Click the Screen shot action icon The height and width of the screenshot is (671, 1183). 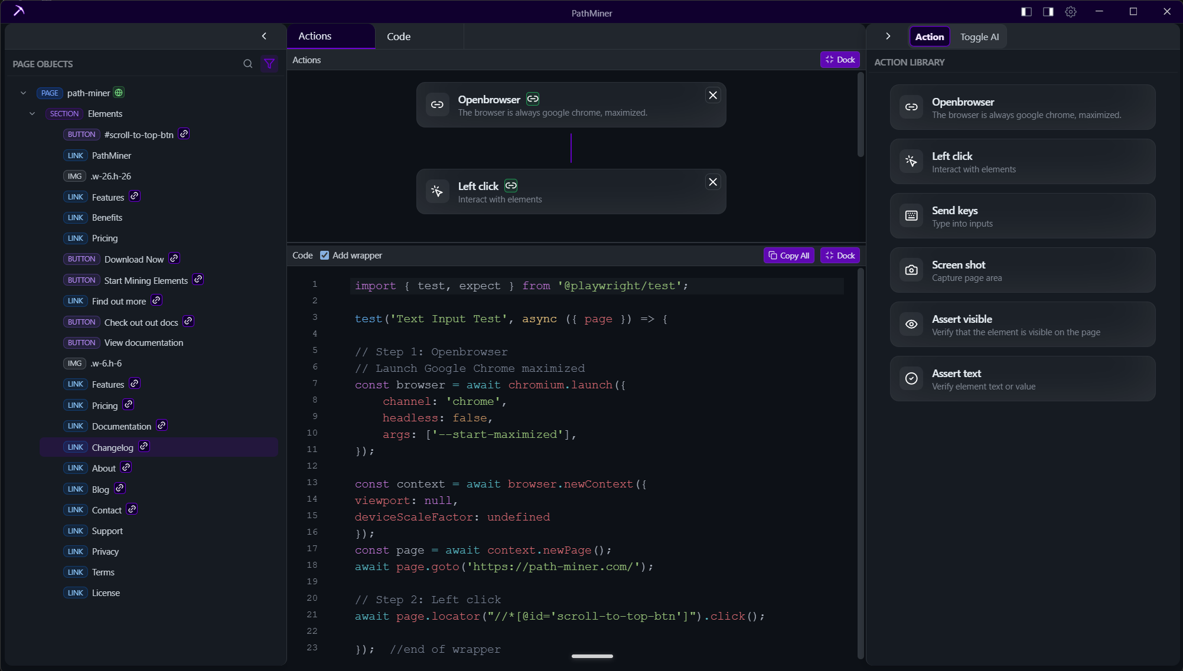coord(911,270)
